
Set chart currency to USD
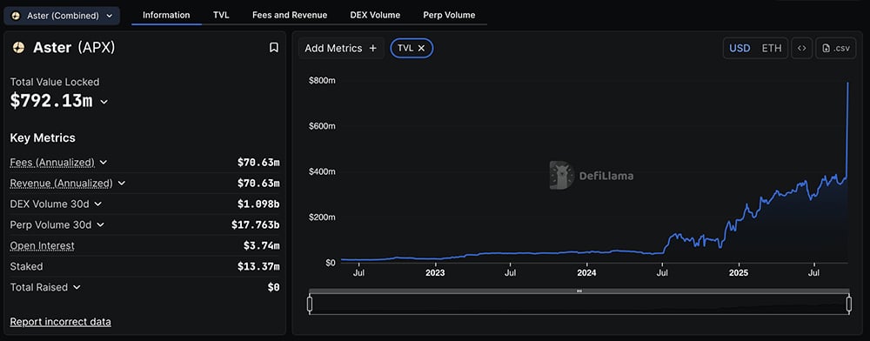739,48
